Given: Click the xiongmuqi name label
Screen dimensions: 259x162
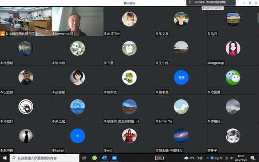Looking at the screenshot, I should click(x=216, y=63).
